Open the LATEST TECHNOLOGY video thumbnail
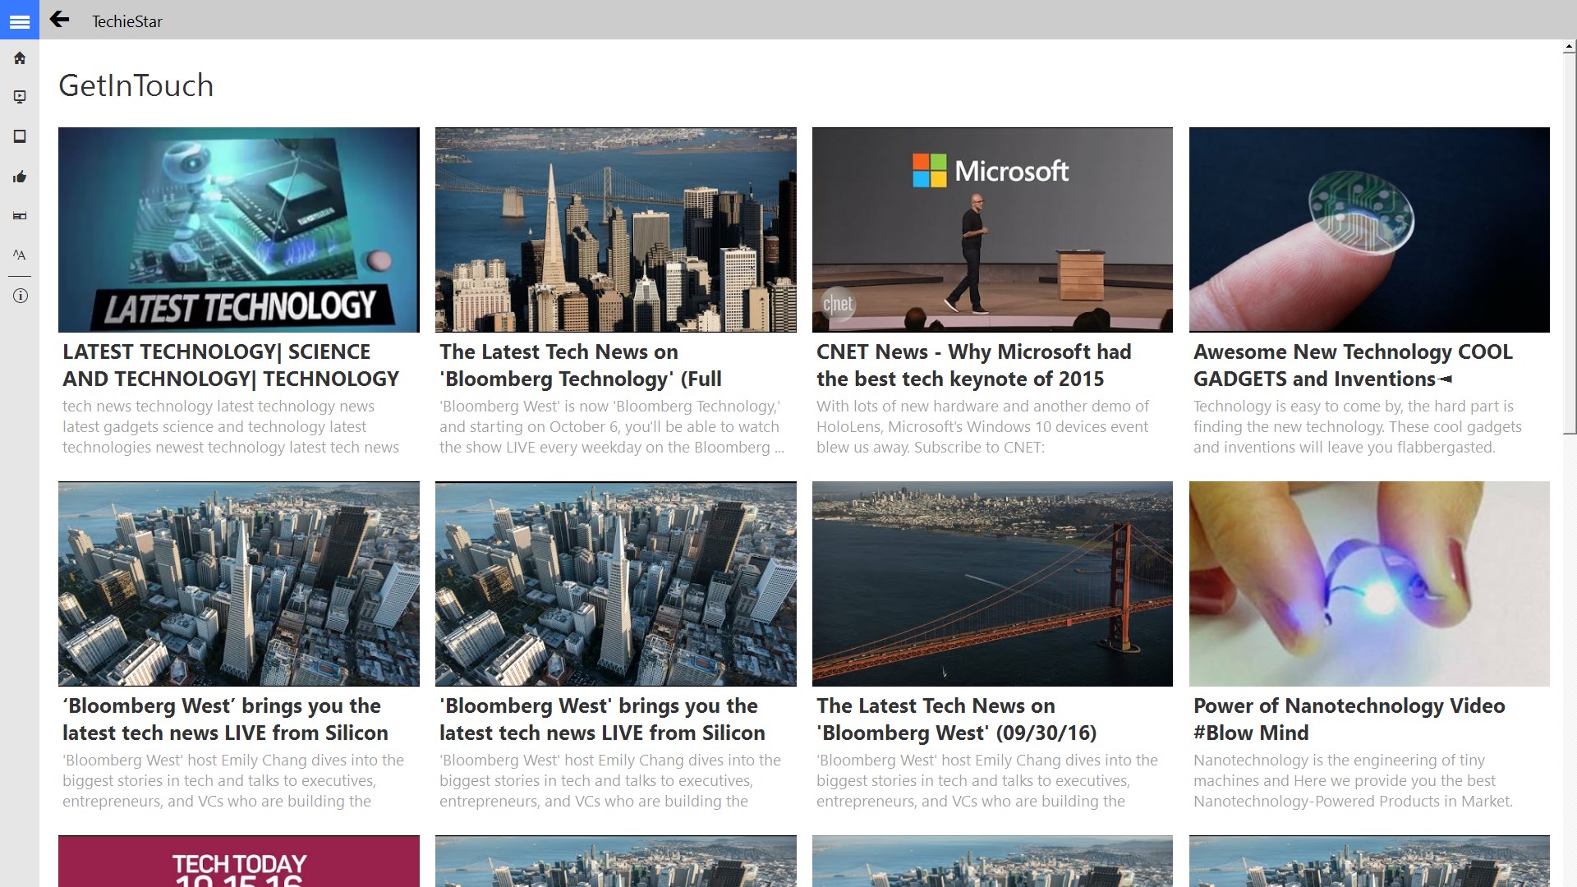Image resolution: width=1577 pixels, height=887 pixels. [238, 229]
